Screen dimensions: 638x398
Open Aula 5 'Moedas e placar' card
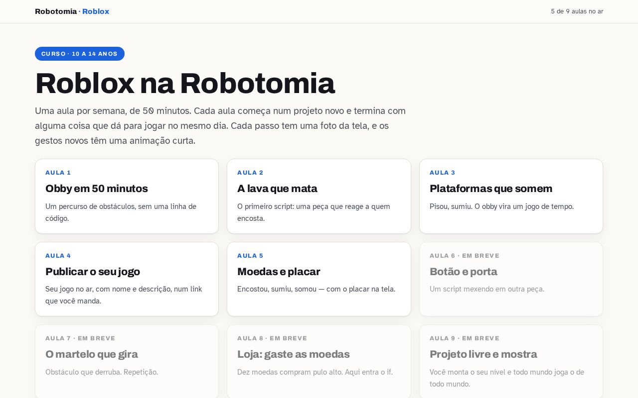point(319,279)
